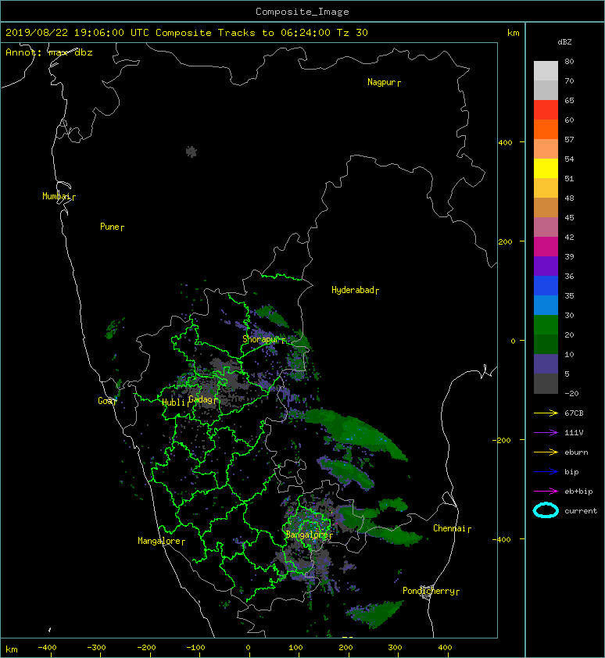Click the 80 dBZ light gray swatch
The image size is (605, 658).
point(546,71)
